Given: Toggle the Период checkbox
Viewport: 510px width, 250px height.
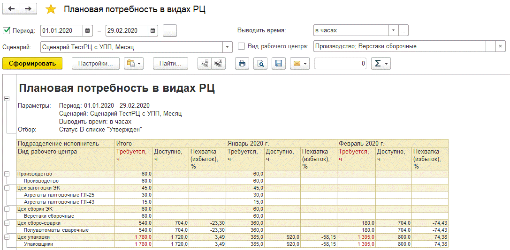Looking at the screenshot, I should [6, 30].
